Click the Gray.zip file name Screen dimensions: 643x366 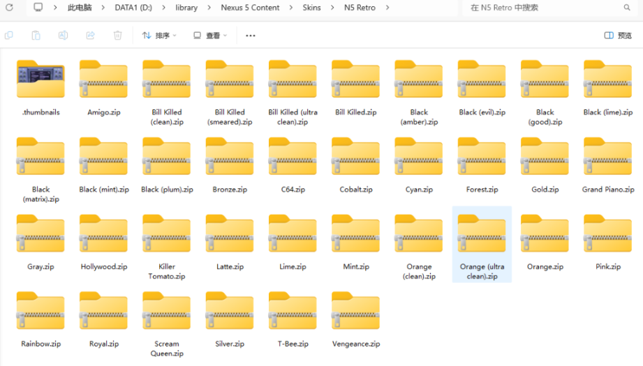click(40, 266)
